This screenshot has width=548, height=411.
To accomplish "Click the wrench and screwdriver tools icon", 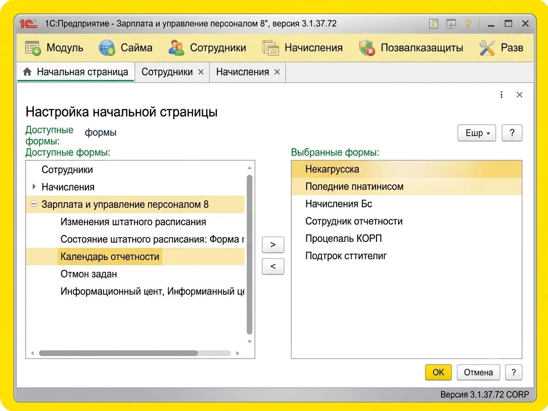I will pyautogui.click(x=487, y=48).
